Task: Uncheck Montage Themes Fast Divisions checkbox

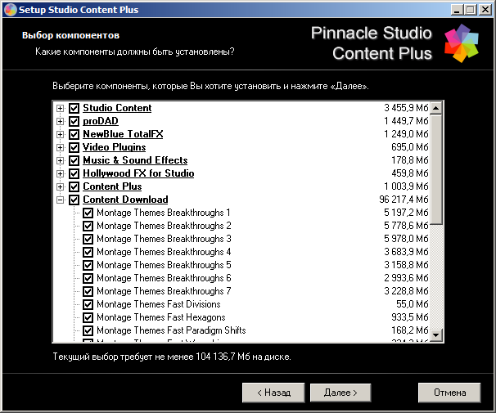Action: pos(88,304)
